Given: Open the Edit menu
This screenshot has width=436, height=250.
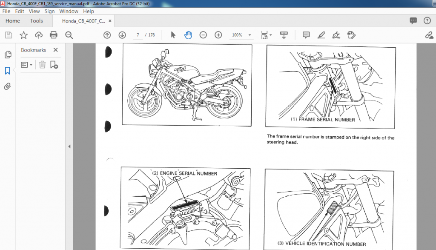Looking at the screenshot, I should coord(20,11).
